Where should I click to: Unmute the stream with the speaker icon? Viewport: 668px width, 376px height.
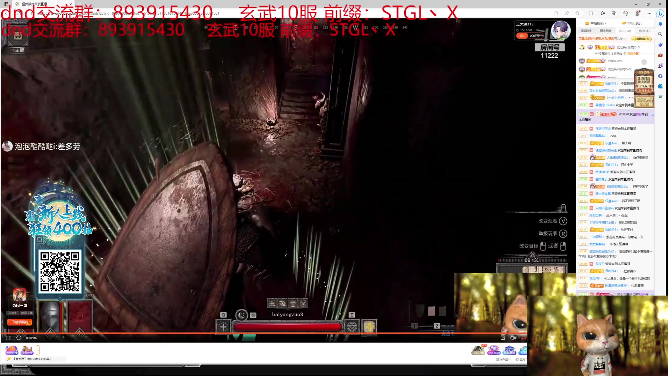(513, 338)
